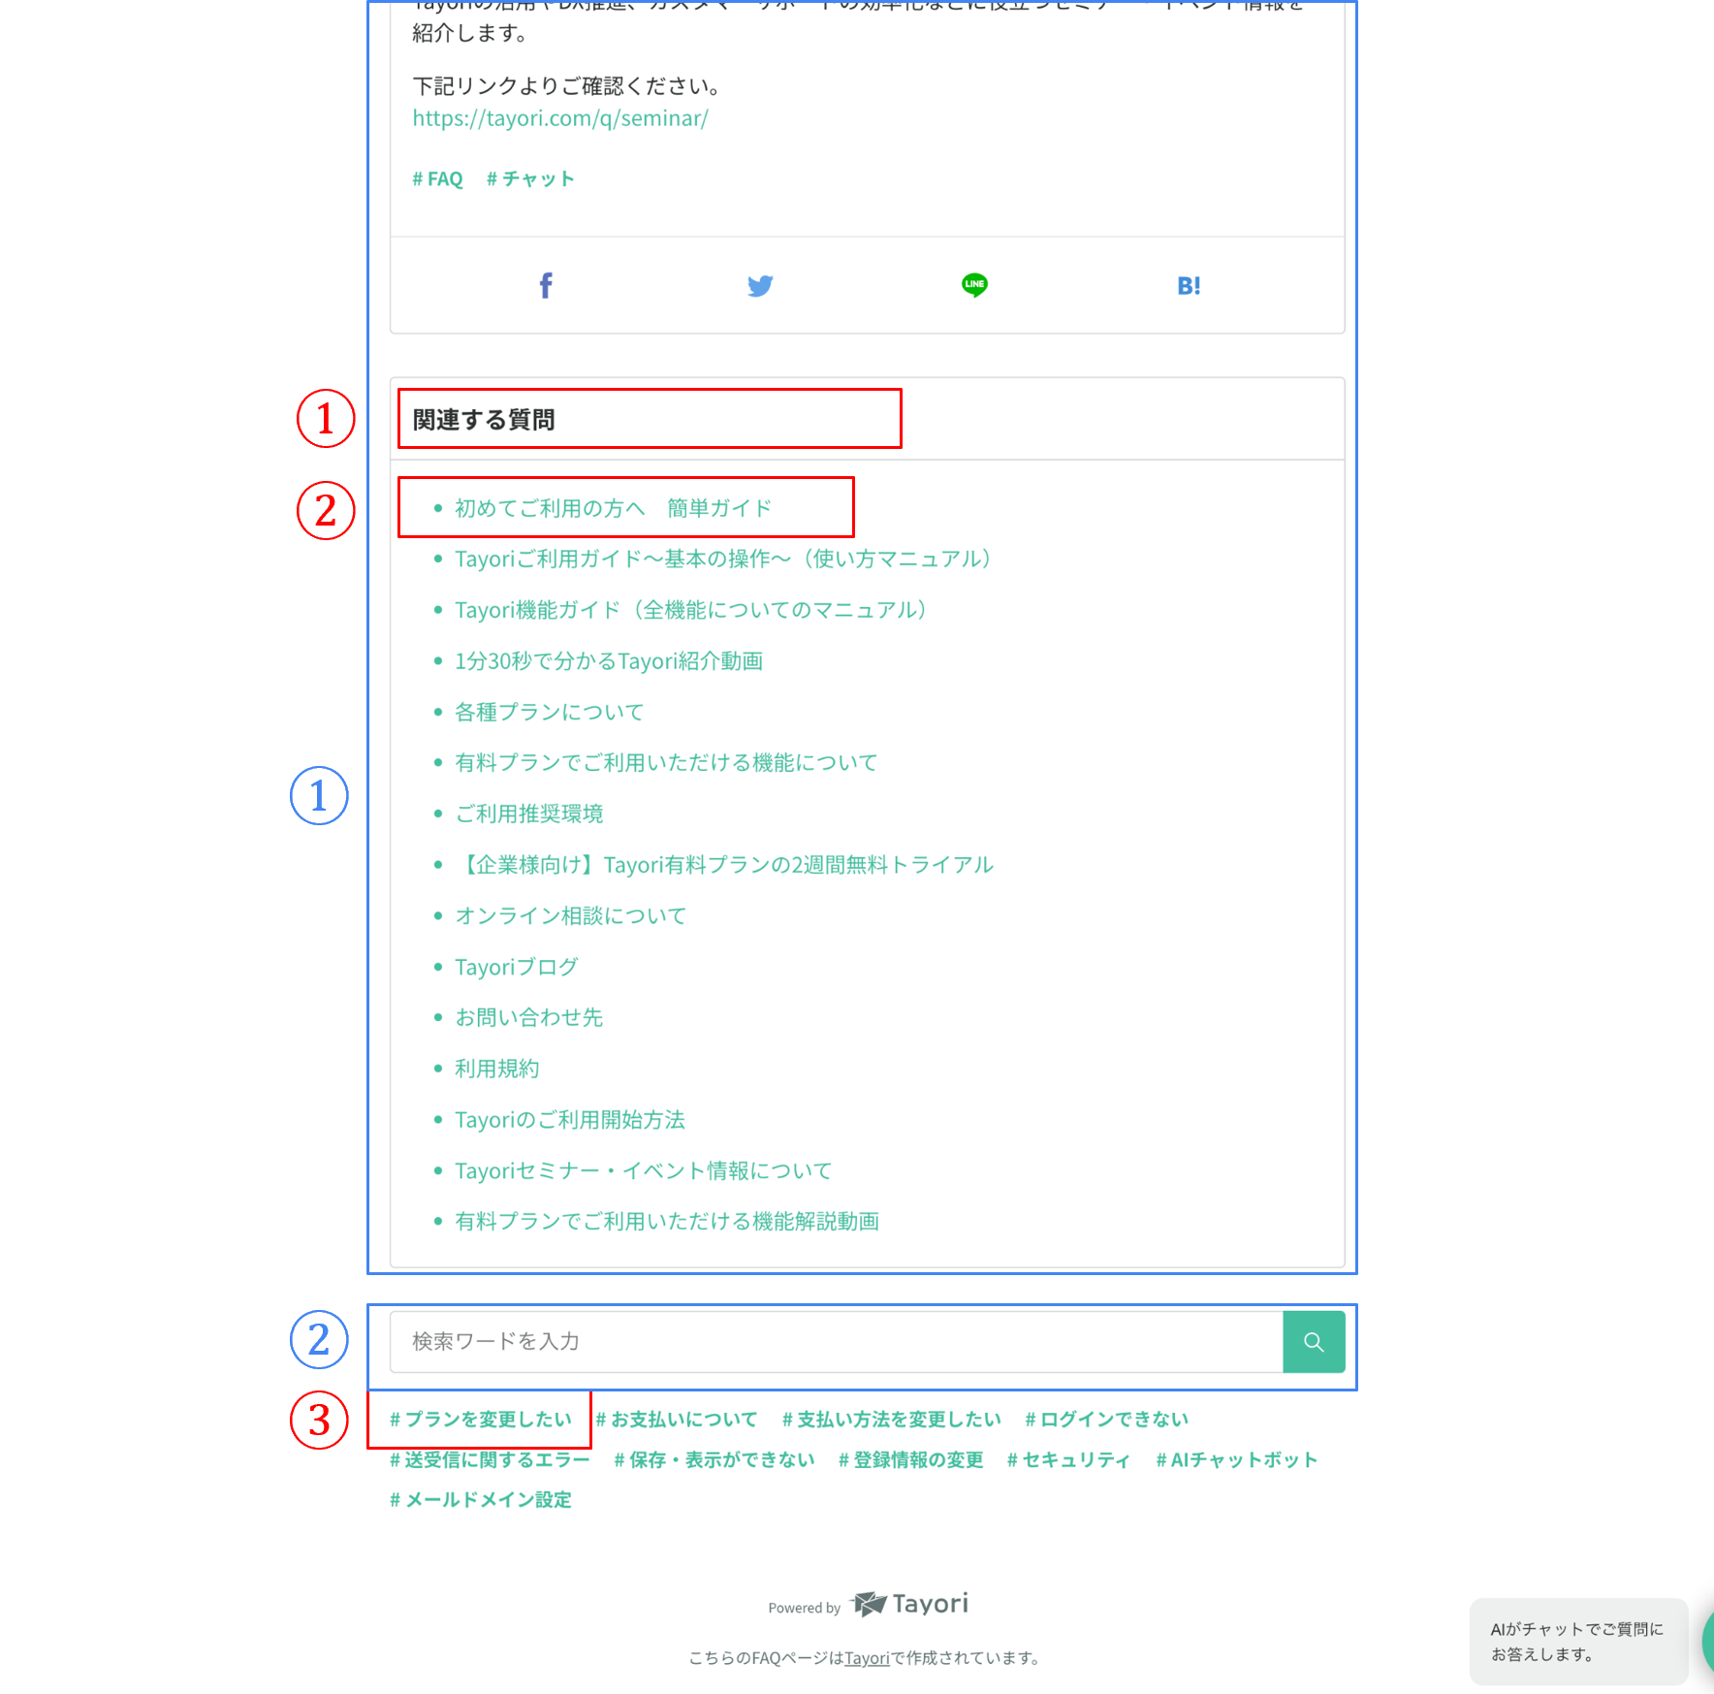Open Tayori機能ガイド manual link

pyautogui.click(x=690, y=610)
